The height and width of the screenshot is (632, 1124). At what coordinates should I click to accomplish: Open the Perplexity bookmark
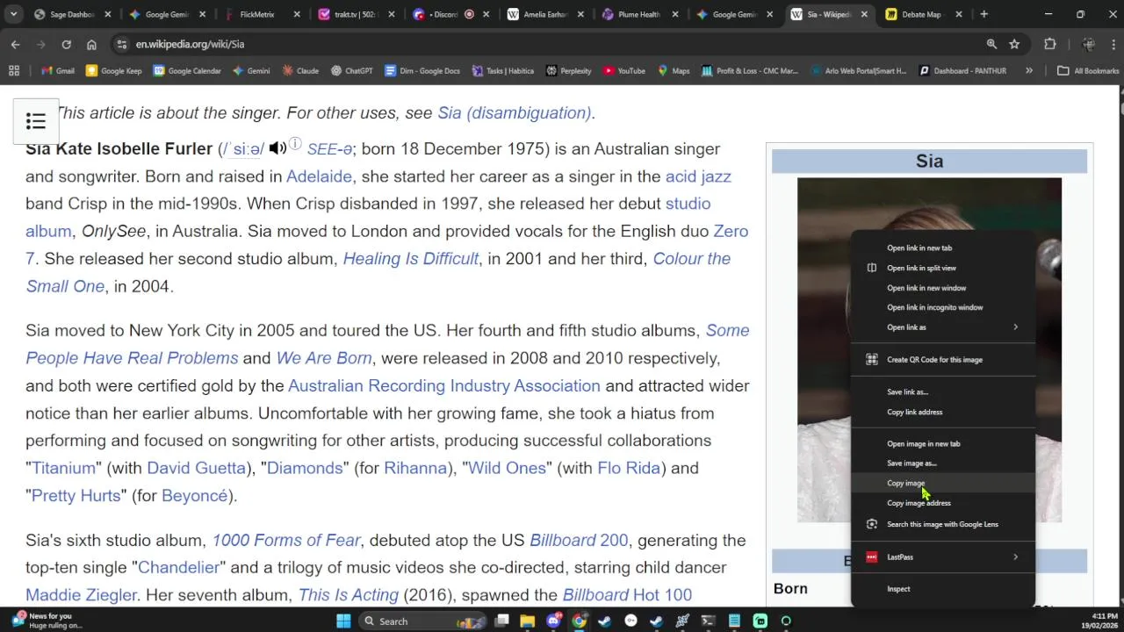click(568, 71)
